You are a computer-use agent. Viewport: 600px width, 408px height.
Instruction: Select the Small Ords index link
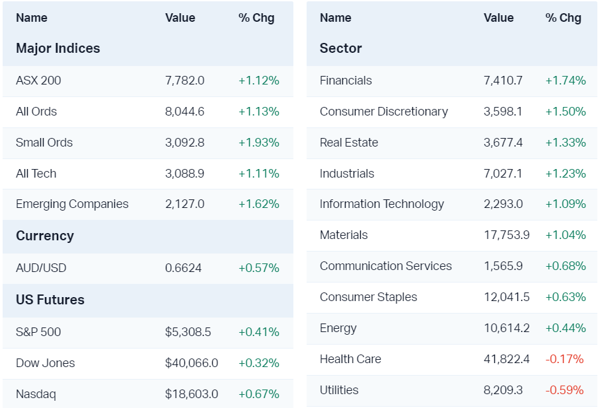click(44, 143)
